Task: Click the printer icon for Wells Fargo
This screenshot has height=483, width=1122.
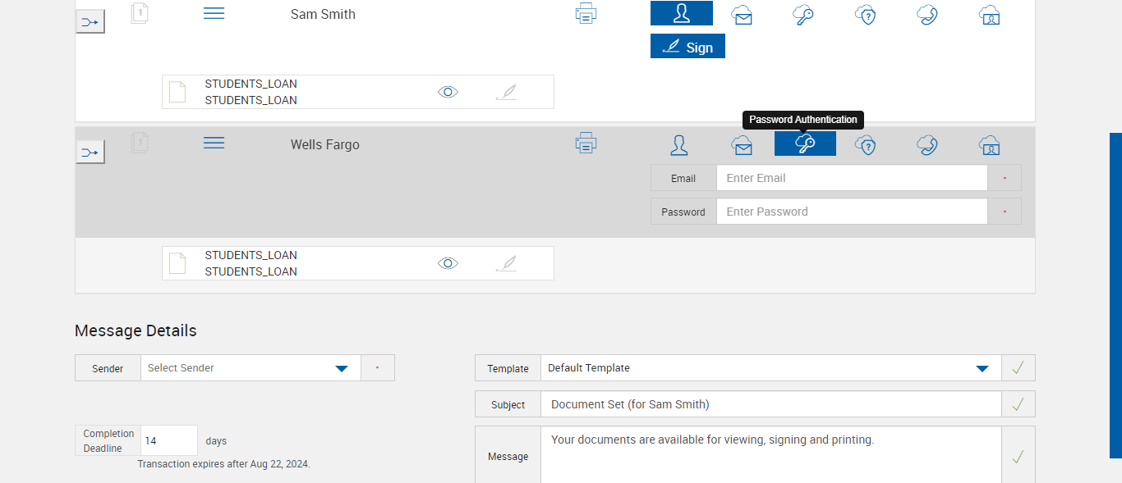Action: [586, 144]
